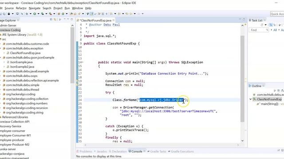Click the Find field in Task List
This screenshot has width=284, height=159.
pyautogui.click(x=259, y=30)
